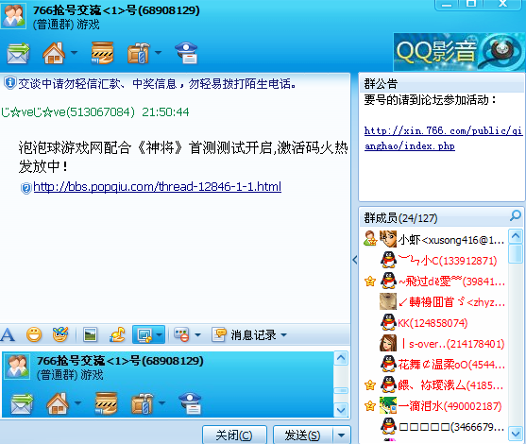This screenshot has width=526, height=444.
Task: Click 关闭(C) to close the chat
Action: 234,435
